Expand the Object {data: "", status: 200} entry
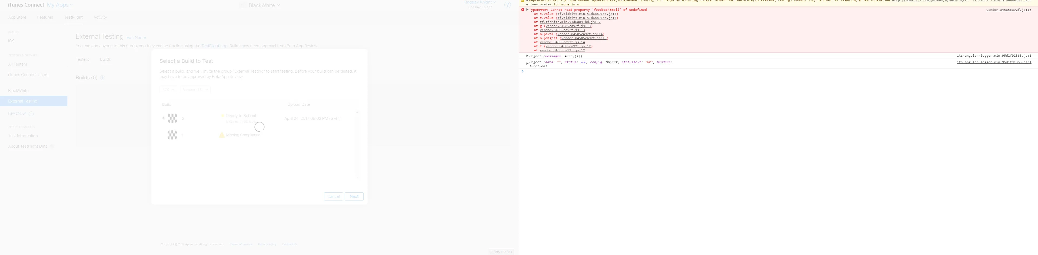 527,64
